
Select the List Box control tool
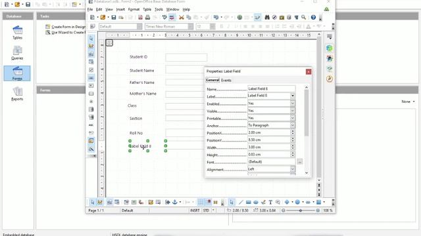(x=91, y=109)
